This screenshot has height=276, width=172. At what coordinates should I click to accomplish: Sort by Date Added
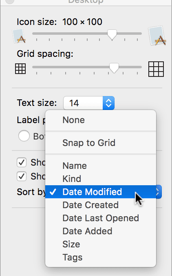[101, 231]
